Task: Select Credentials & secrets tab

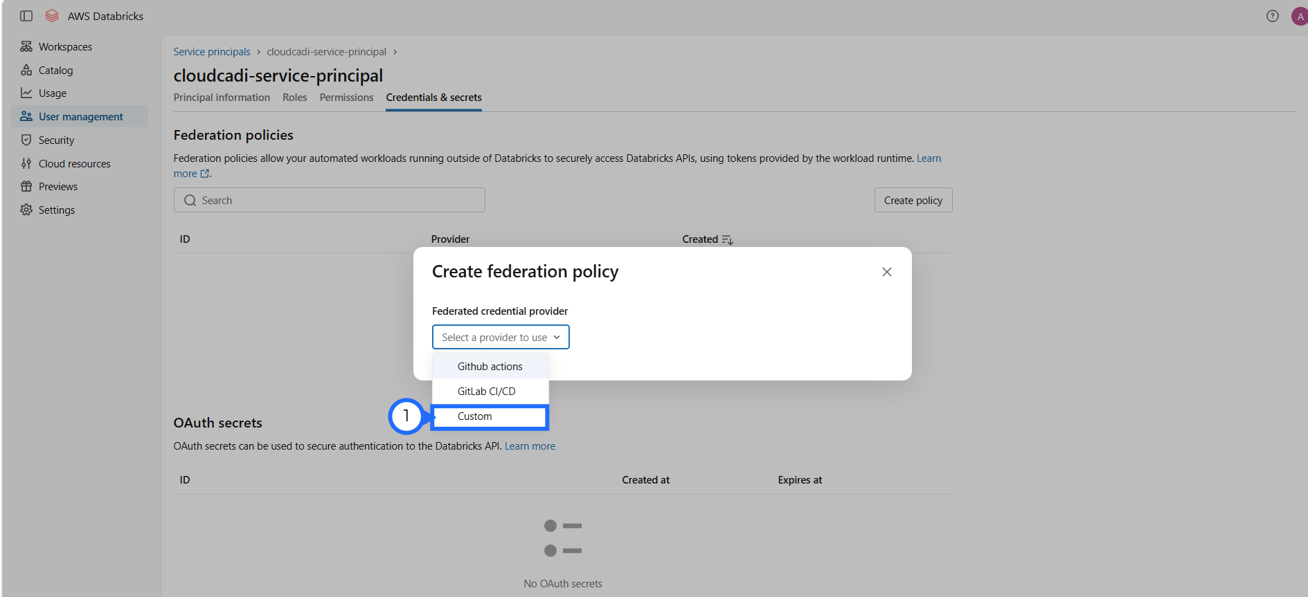Action: coord(433,98)
